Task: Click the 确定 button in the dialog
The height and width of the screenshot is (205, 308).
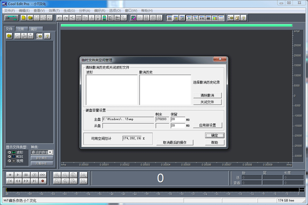Action: click(214, 135)
